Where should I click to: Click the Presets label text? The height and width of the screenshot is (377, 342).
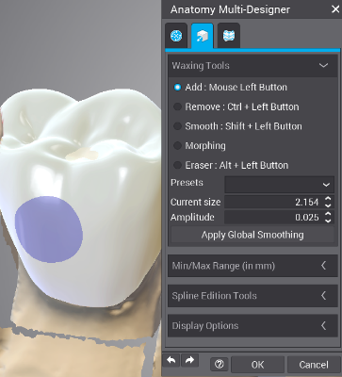[187, 183]
